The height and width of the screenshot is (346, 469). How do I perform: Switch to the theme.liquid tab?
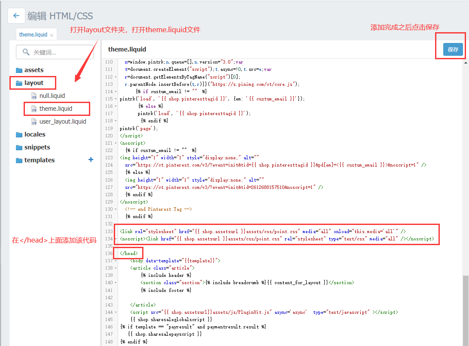point(33,35)
